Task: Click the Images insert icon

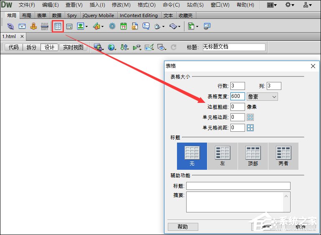Action: (81, 26)
